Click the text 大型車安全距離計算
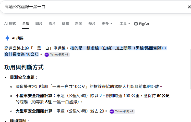The image size is (191, 122). [x=34, y=111]
